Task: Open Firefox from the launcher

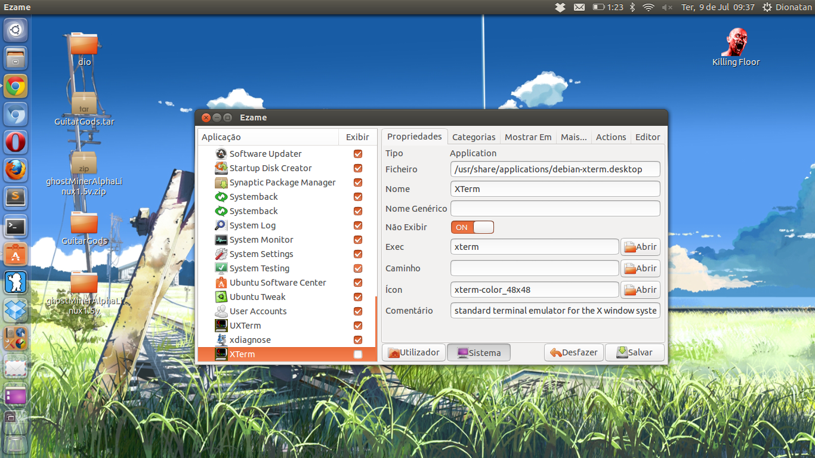Action: [x=15, y=170]
